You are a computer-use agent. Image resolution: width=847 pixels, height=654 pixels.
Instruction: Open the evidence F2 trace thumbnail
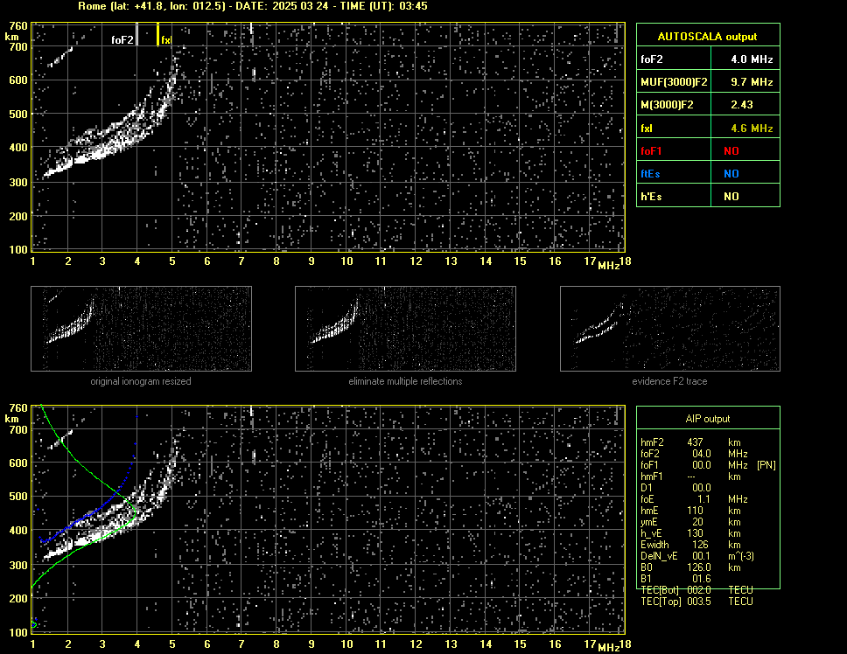tap(670, 329)
